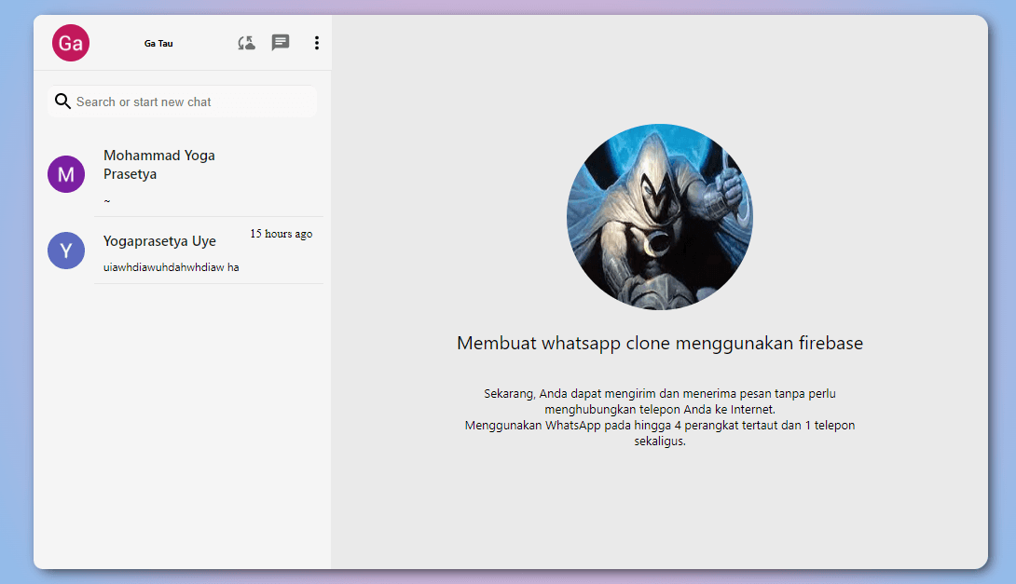
Task: Select Yogaprasetya Uye's blue Y avatar
Action: (x=66, y=251)
